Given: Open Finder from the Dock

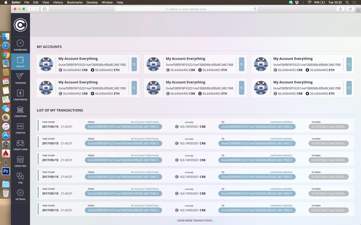Looking at the screenshot, I should [x=6, y=37].
